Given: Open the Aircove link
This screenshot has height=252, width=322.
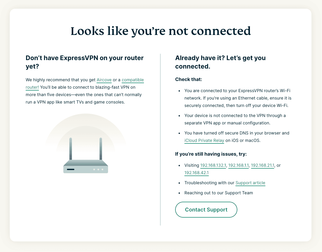Looking at the screenshot, I should [x=104, y=80].
